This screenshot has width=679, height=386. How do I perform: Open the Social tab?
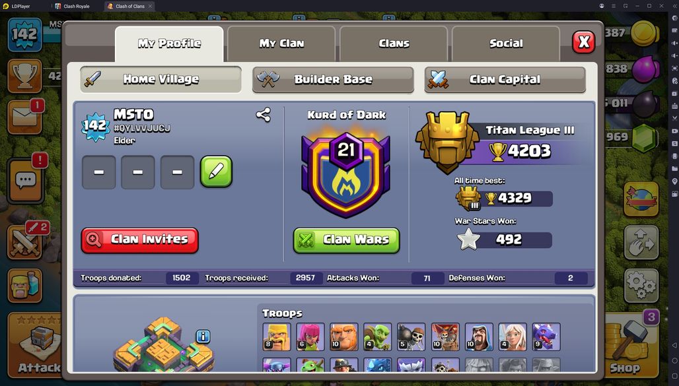coord(506,44)
